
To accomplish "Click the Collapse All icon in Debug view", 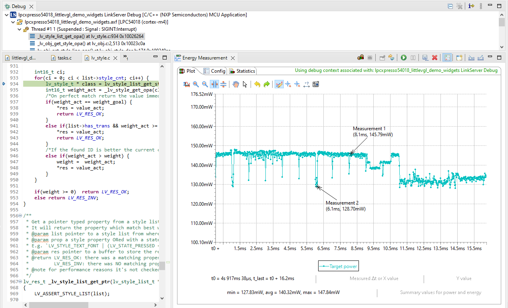I will (x=450, y=6).
